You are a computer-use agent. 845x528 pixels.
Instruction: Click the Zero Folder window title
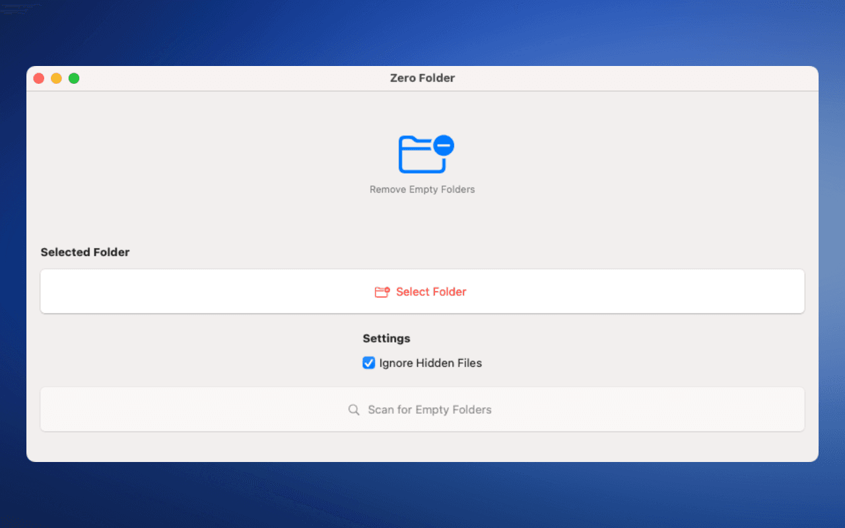point(422,78)
